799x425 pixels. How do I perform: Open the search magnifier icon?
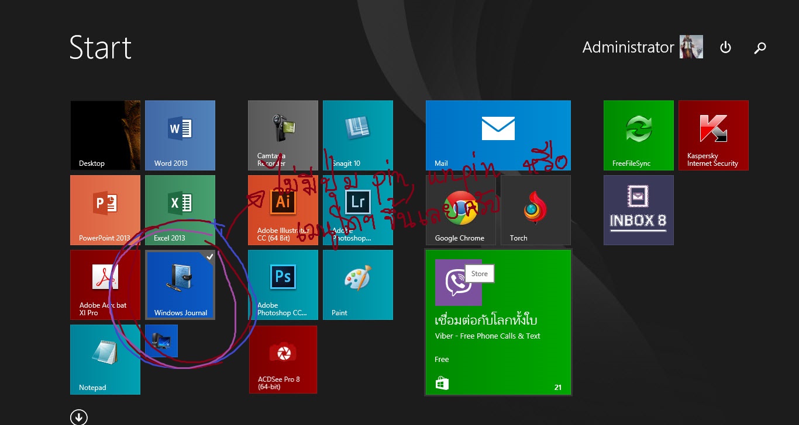point(760,48)
